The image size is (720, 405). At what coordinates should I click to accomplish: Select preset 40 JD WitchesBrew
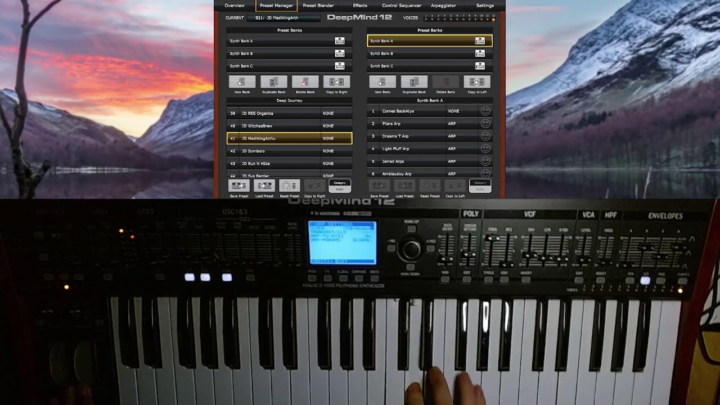tap(289, 125)
